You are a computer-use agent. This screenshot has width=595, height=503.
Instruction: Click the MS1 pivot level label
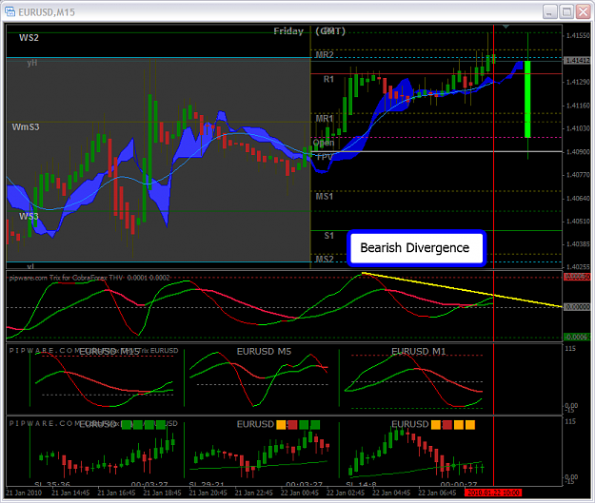[325, 196]
